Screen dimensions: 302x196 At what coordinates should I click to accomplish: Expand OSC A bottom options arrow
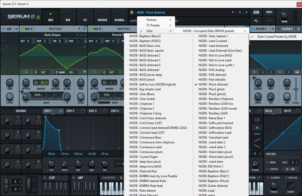(85, 72)
